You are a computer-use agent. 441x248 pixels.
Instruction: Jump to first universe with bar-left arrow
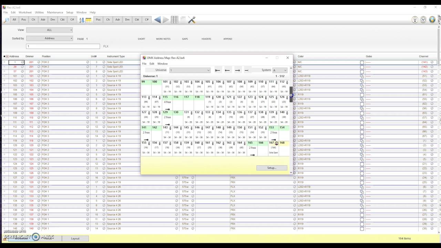[x=217, y=70]
